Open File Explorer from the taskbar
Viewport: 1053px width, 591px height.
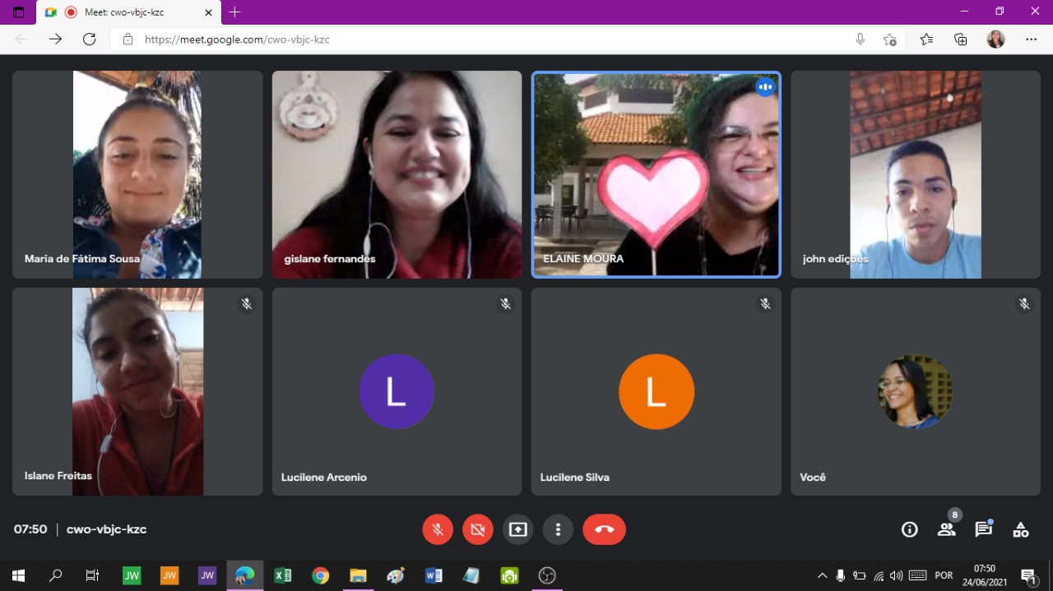358,575
